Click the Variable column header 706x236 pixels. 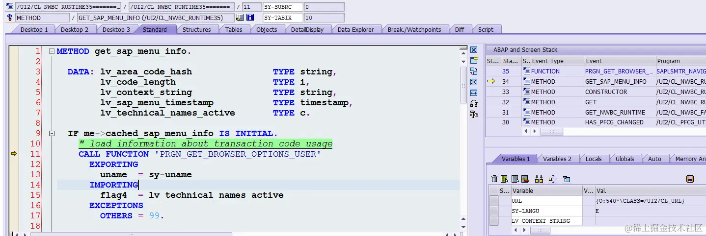[546, 190]
